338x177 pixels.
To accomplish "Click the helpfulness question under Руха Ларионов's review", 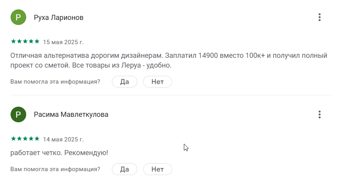I will click(x=55, y=82).
